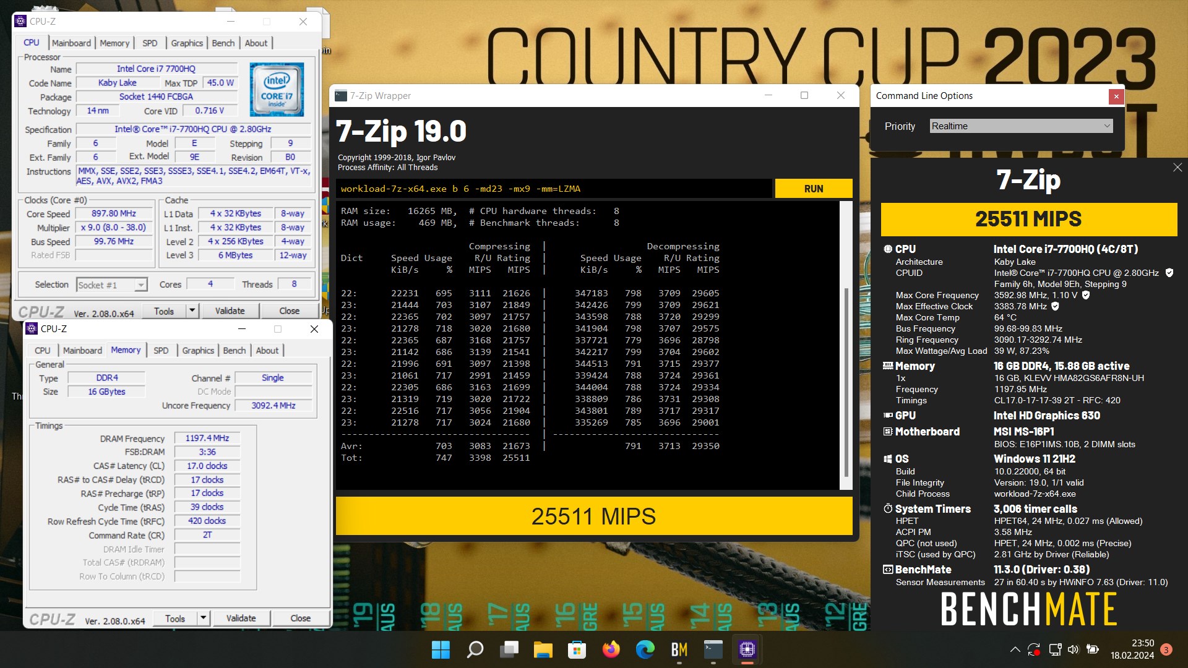Image resolution: width=1188 pixels, height=668 pixels.
Task: Click Tools button in CPU-Z Memory window
Action: [x=175, y=618]
